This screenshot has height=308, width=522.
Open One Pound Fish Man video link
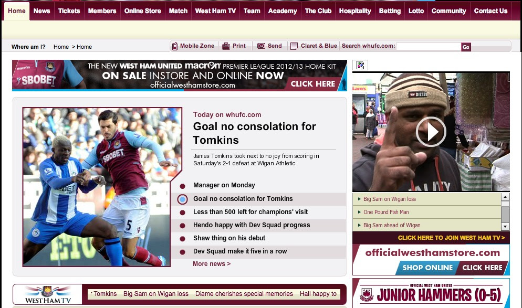point(386,212)
